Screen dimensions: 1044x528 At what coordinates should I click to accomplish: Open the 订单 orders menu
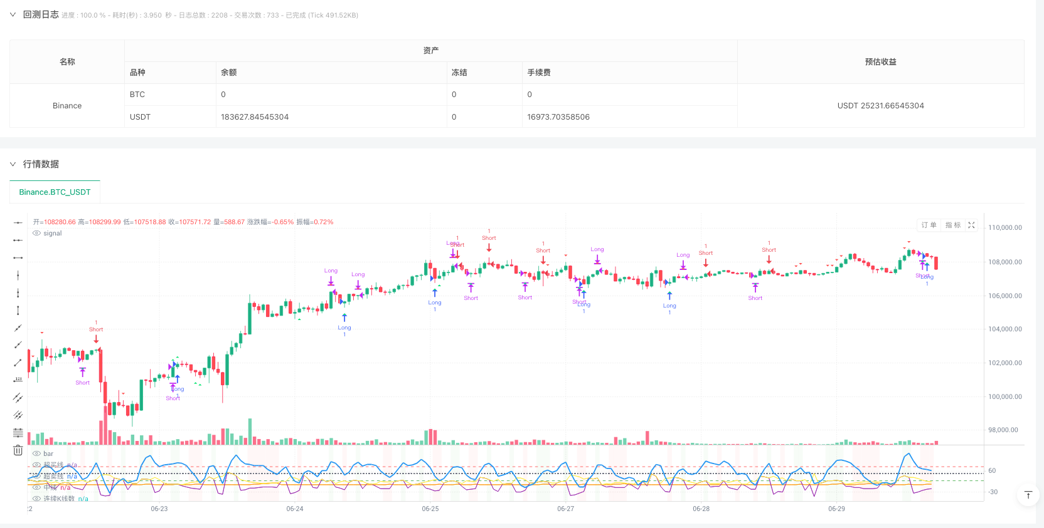[929, 225]
